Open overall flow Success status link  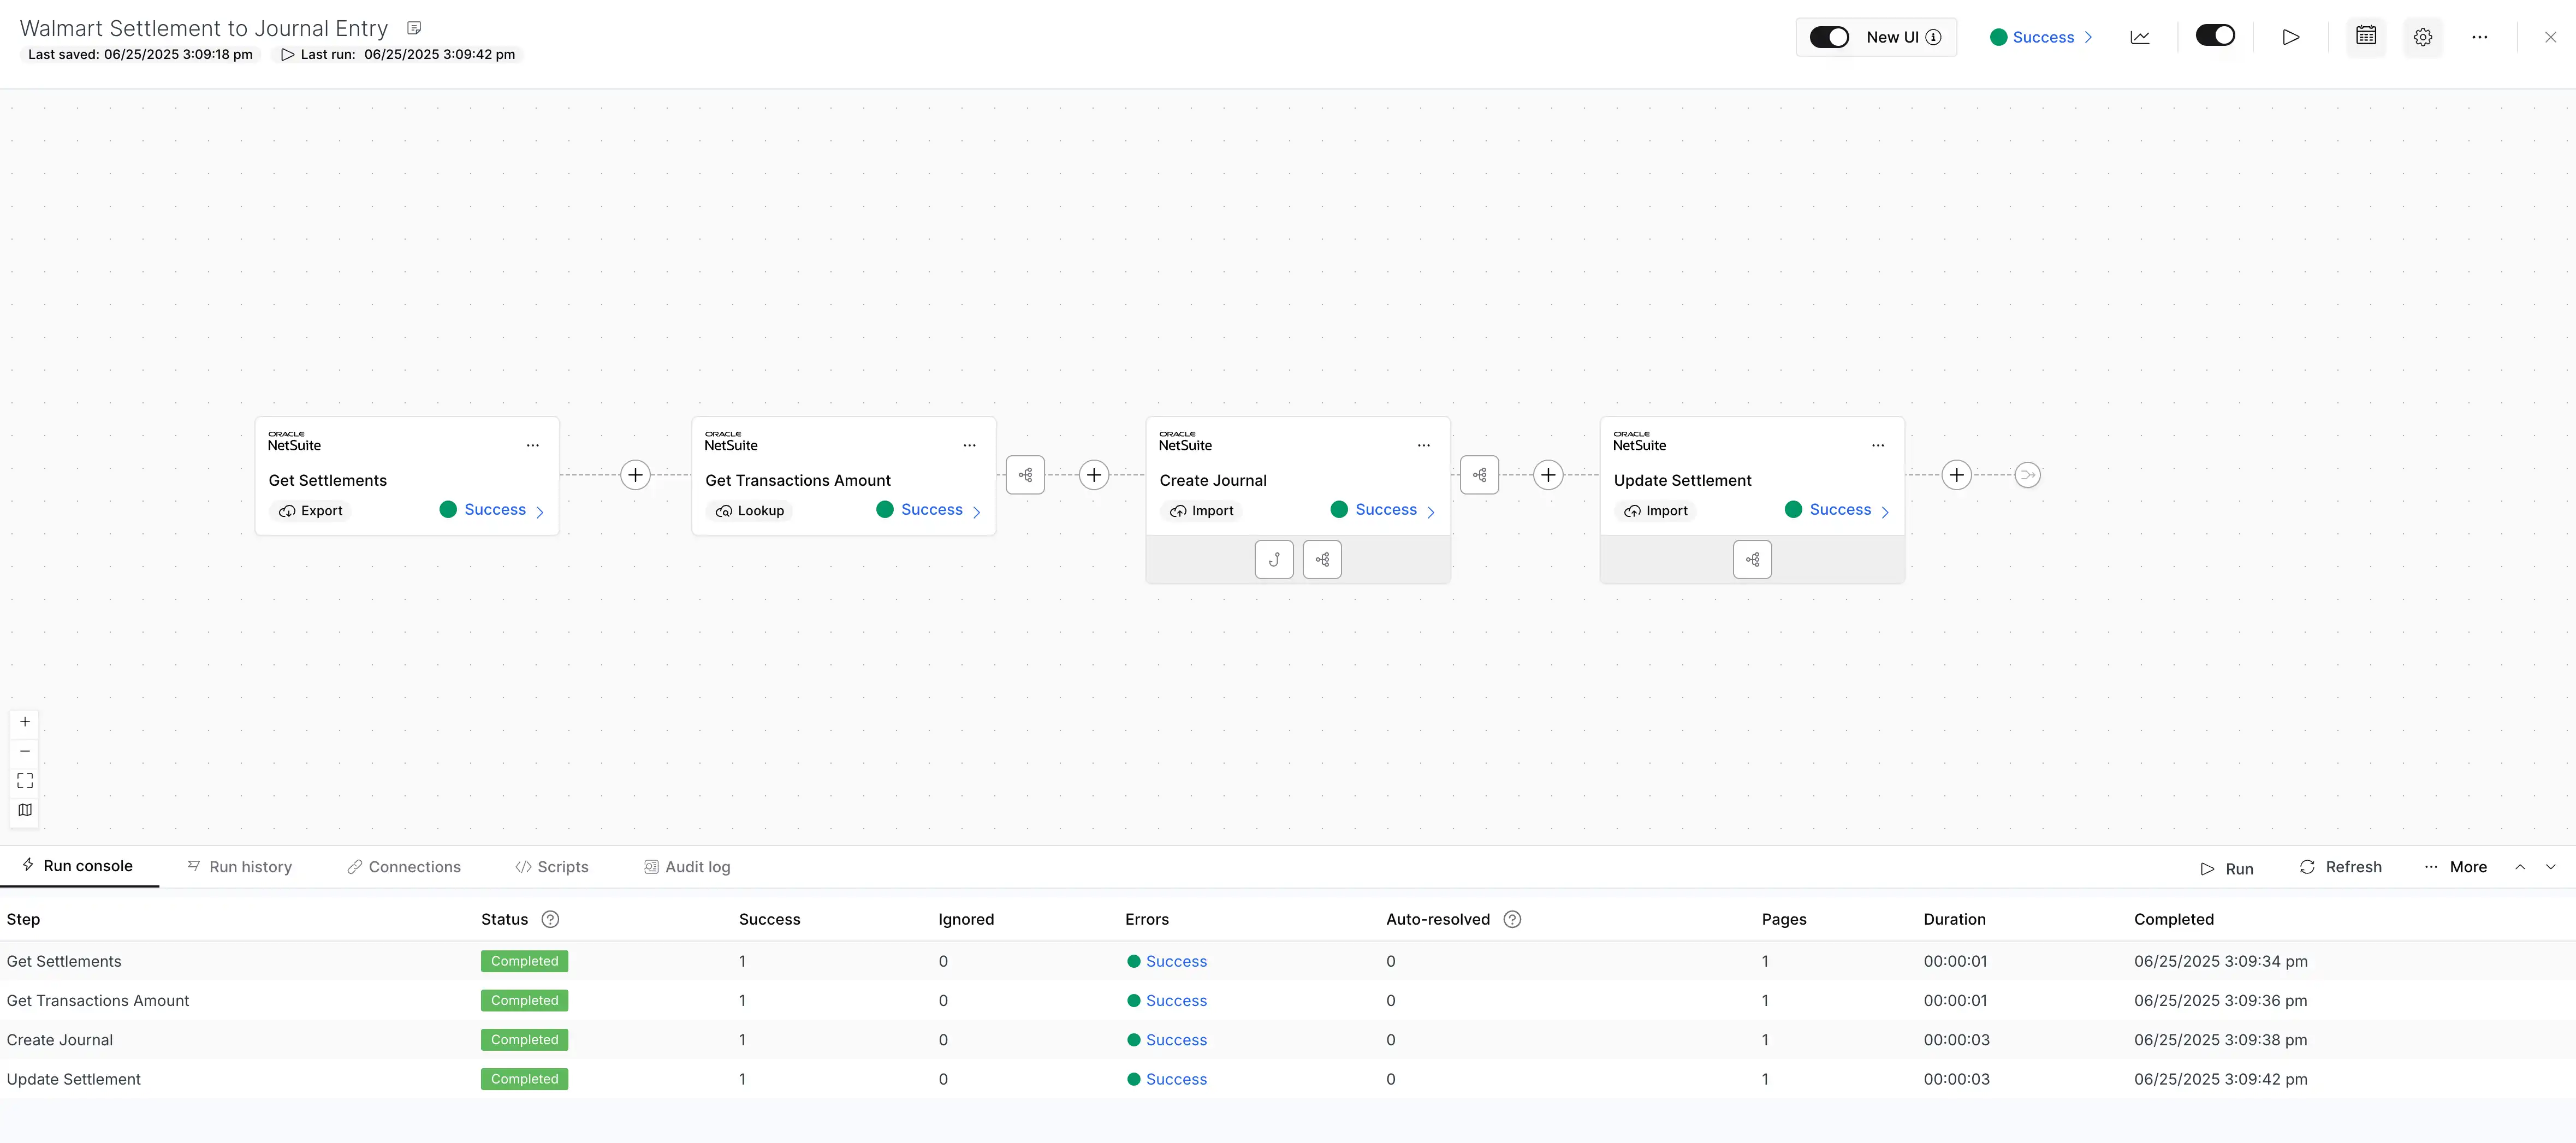point(2041,37)
